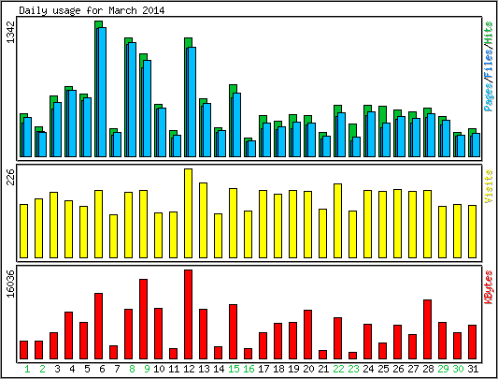498x379 pixels.
Task: Select the yellow Visits bar for day 13
Action: 204,220
